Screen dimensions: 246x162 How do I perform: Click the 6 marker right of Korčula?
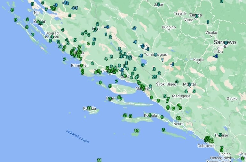click(x=162, y=117)
